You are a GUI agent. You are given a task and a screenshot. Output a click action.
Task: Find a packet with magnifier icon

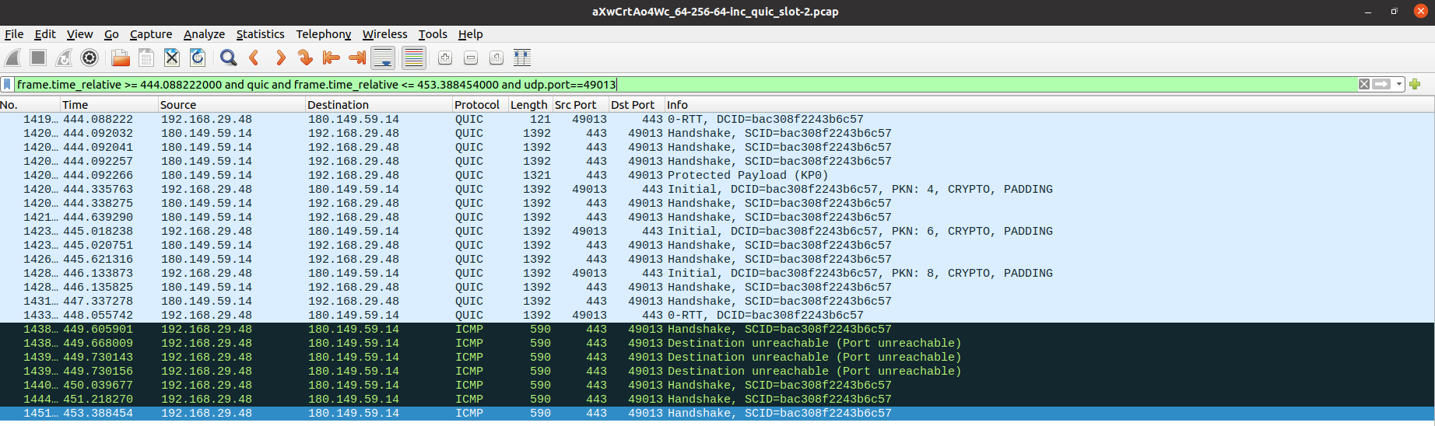point(228,58)
